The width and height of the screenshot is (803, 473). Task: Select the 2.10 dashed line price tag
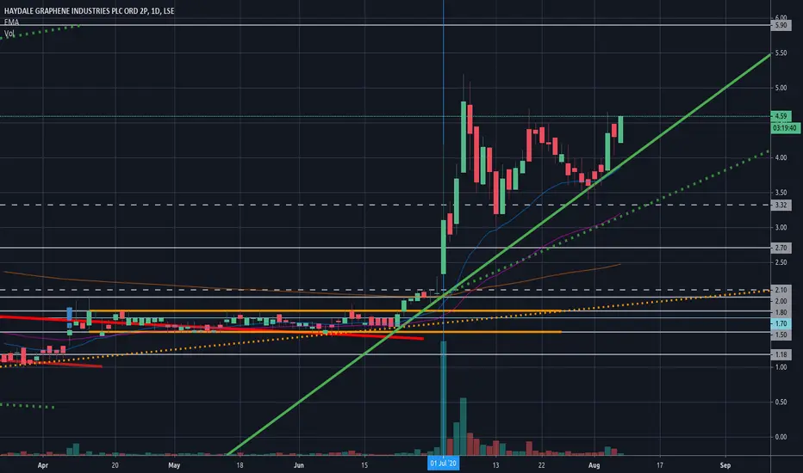click(x=781, y=290)
